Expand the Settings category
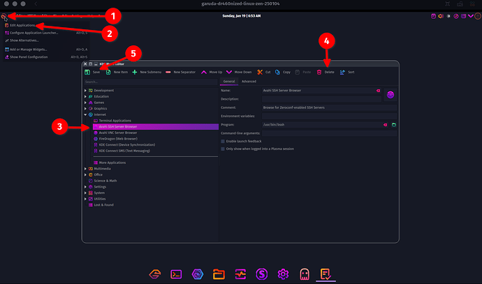This screenshot has height=284, width=482. tap(85, 187)
